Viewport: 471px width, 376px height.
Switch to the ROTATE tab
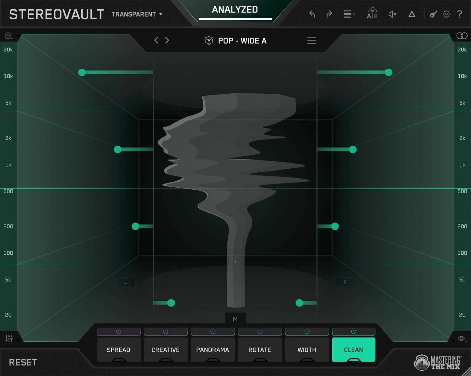click(x=260, y=350)
